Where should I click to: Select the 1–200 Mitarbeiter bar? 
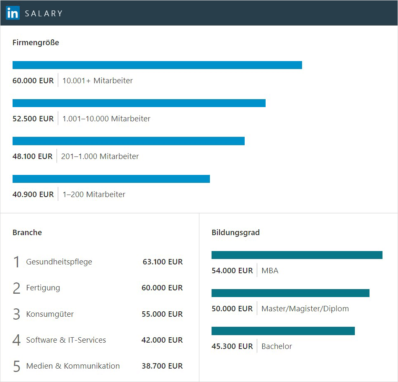point(111,179)
